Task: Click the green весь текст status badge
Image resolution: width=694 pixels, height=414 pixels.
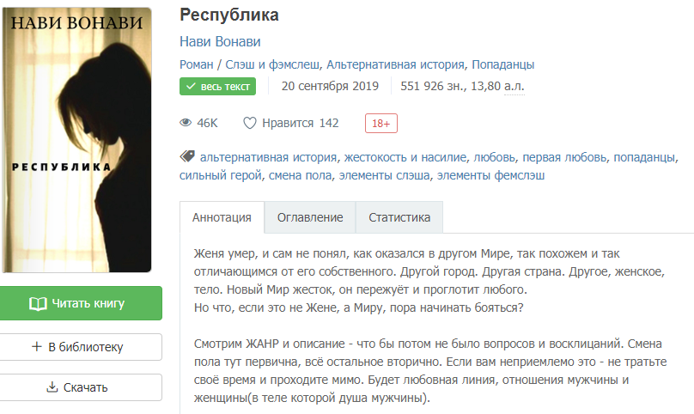Action: click(x=218, y=87)
